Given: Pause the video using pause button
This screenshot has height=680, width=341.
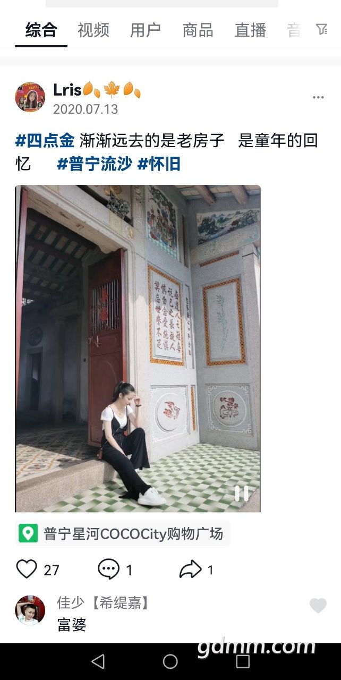Looking at the screenshot, I should [x=242, y=494].
